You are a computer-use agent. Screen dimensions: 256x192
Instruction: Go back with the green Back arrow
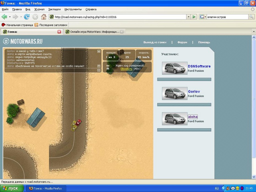click(x=4, y=17)
